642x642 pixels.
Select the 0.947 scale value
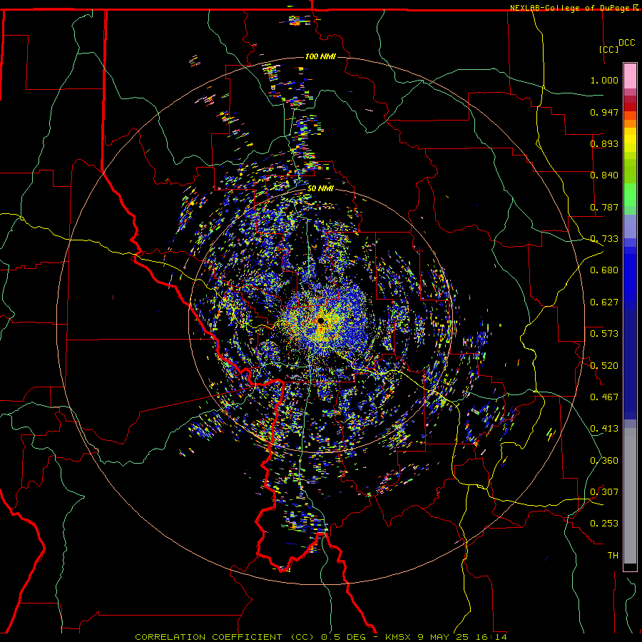pyautogui.click(x=604, y=112)
